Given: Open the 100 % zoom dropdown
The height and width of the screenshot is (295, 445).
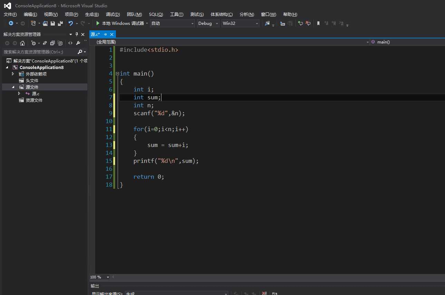Looking at the screenshot, I should (x=108, y=277).
